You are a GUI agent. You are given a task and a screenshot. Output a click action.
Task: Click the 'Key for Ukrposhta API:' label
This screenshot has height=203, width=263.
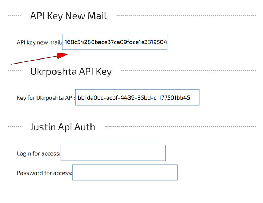(46, 98)
